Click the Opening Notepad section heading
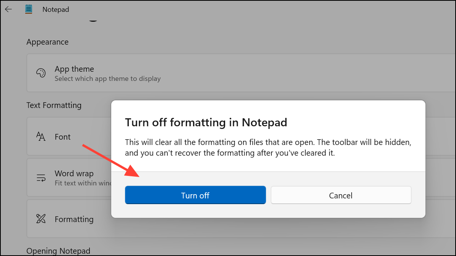456x256 pixels. click(x=58, y=251)
